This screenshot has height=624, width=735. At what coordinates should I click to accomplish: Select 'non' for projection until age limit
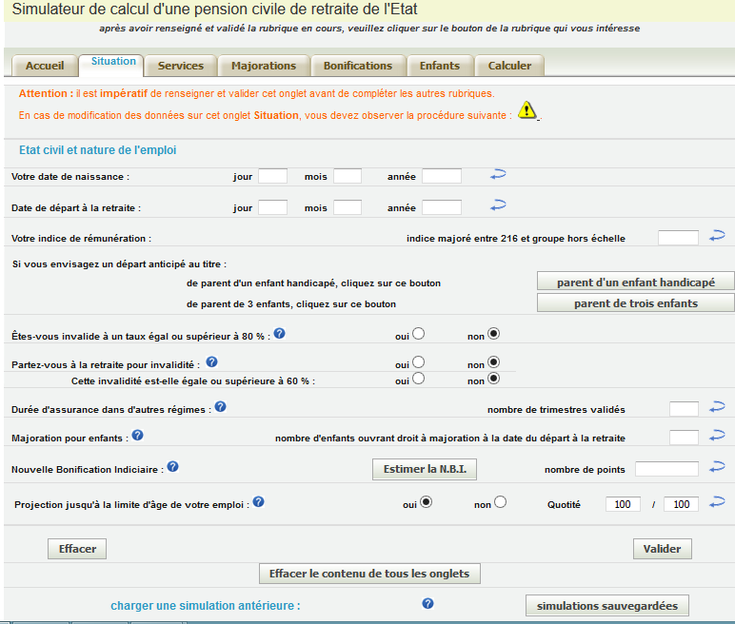501,502
